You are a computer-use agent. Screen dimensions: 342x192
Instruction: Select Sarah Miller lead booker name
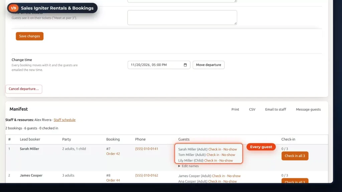pos(29,149)
